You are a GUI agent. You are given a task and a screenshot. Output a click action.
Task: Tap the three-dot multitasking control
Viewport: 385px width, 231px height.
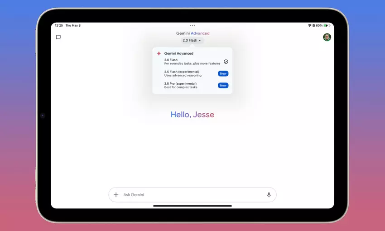(x=192, y=25)
